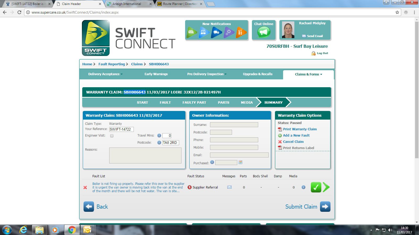Click the Your Reference input field

pyautogui.click(x=122, y=129)
